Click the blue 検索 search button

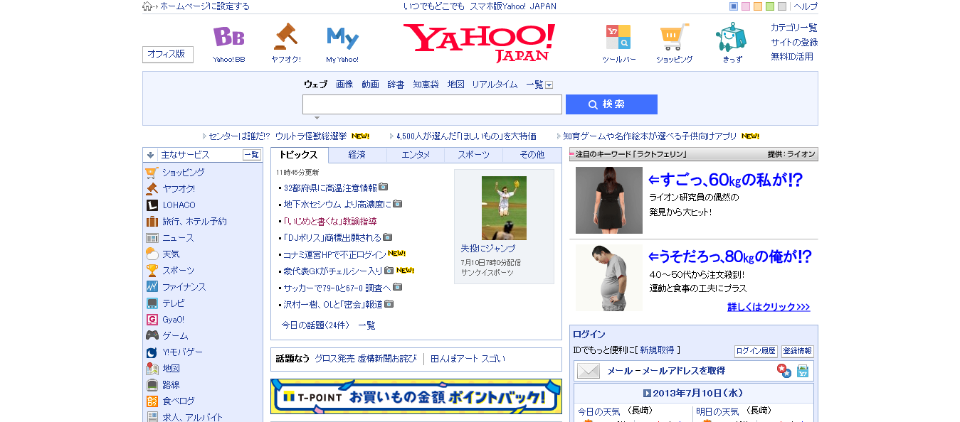[611, 104]
